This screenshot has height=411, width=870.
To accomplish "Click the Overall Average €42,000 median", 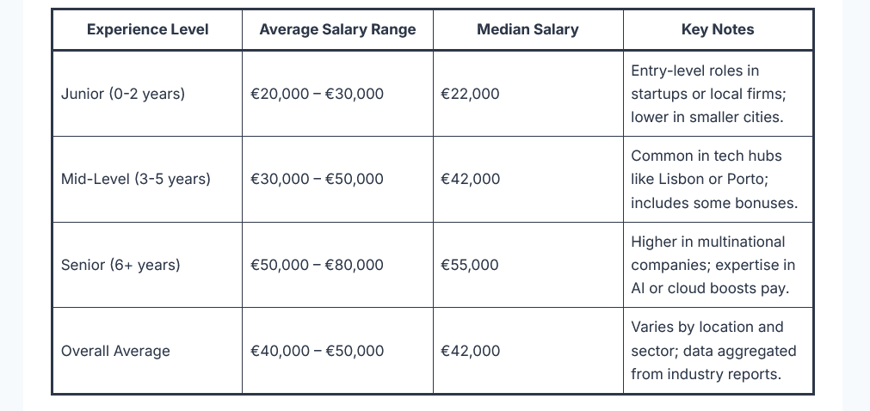I will tap(470, 351).
